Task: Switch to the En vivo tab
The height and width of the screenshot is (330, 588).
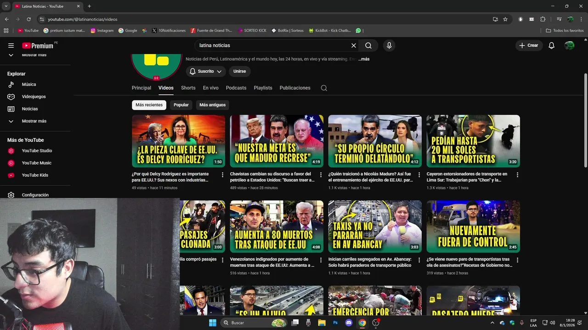Action: 211,88
